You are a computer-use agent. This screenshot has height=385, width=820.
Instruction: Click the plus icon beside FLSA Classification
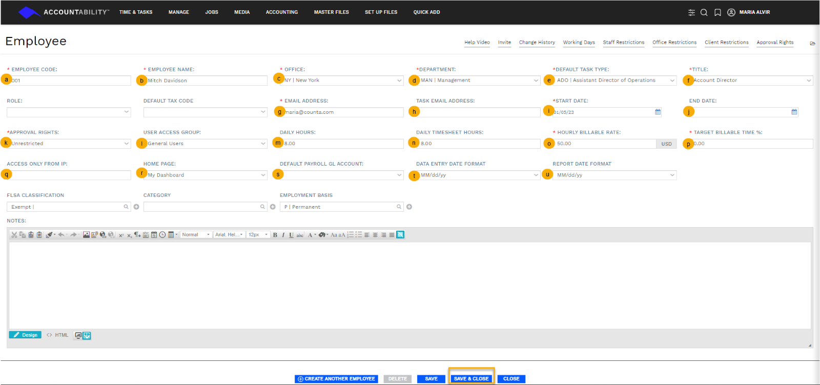tap(136, 207)
